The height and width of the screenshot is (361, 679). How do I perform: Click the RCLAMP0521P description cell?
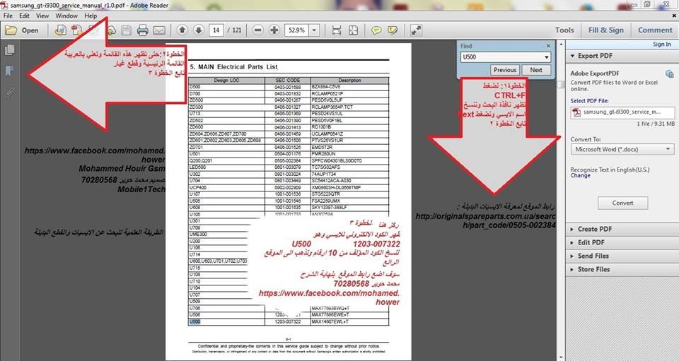coord(349,93)
